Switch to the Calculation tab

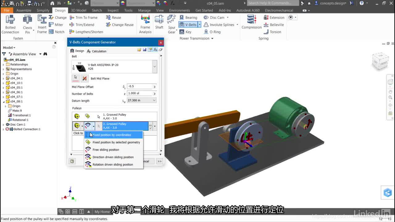tap(97, 51)
